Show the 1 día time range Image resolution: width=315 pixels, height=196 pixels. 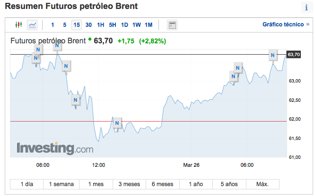pos(26,184)
